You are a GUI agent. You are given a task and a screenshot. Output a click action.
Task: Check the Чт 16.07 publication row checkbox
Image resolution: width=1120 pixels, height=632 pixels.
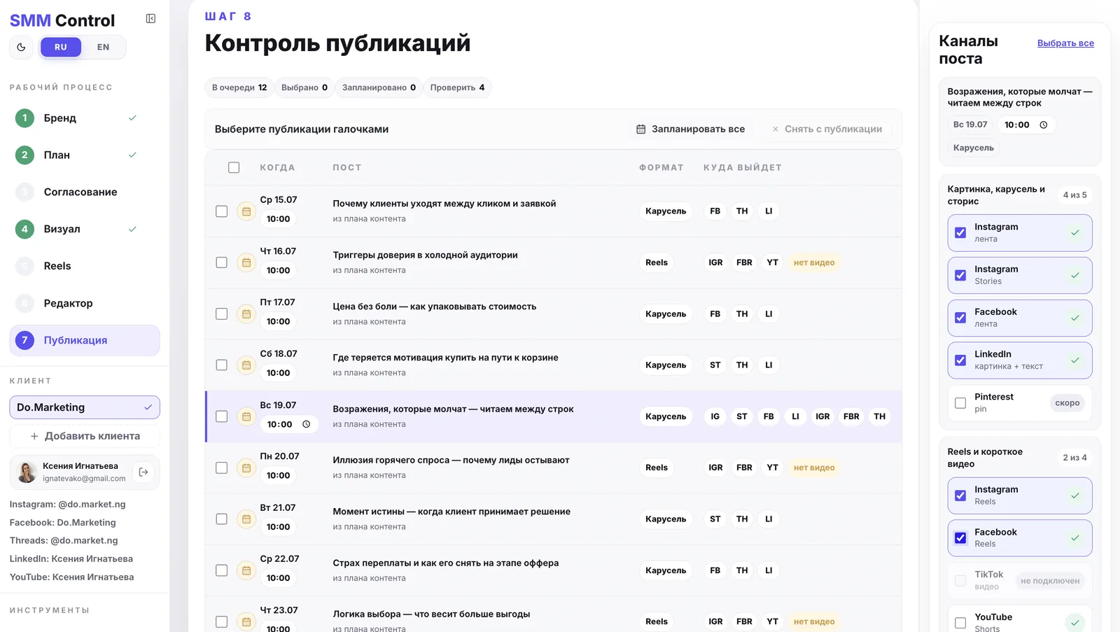point(222,262)
